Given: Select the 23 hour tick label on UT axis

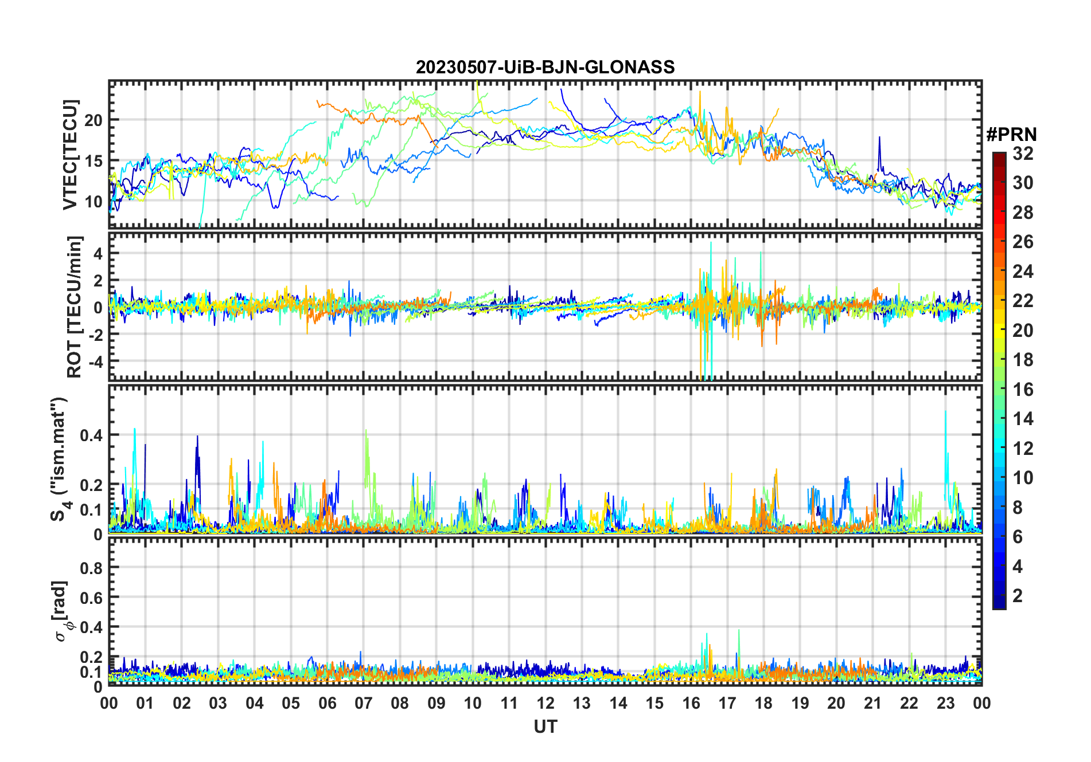Looking at the screenshot, I should pyautogui.click(x=945, y=703).
